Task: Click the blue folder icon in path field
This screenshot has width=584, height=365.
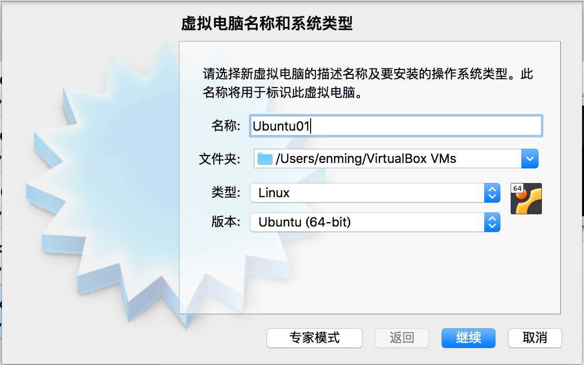Action: point(265,159)
